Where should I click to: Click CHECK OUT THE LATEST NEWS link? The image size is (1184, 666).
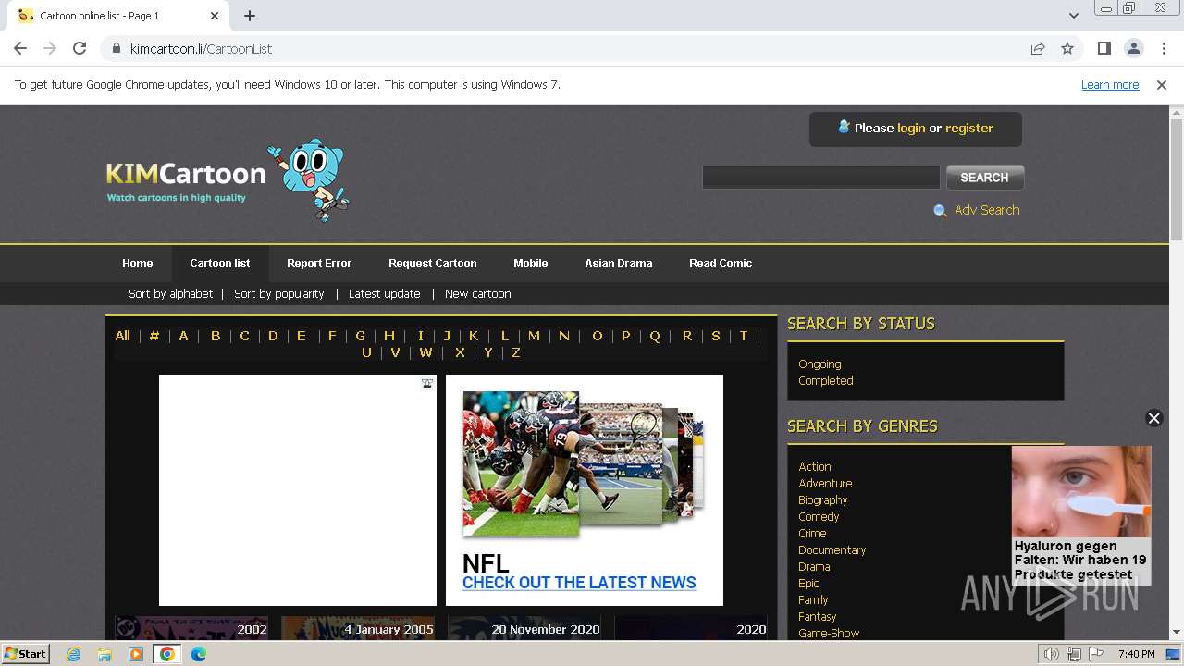(579, 583)
